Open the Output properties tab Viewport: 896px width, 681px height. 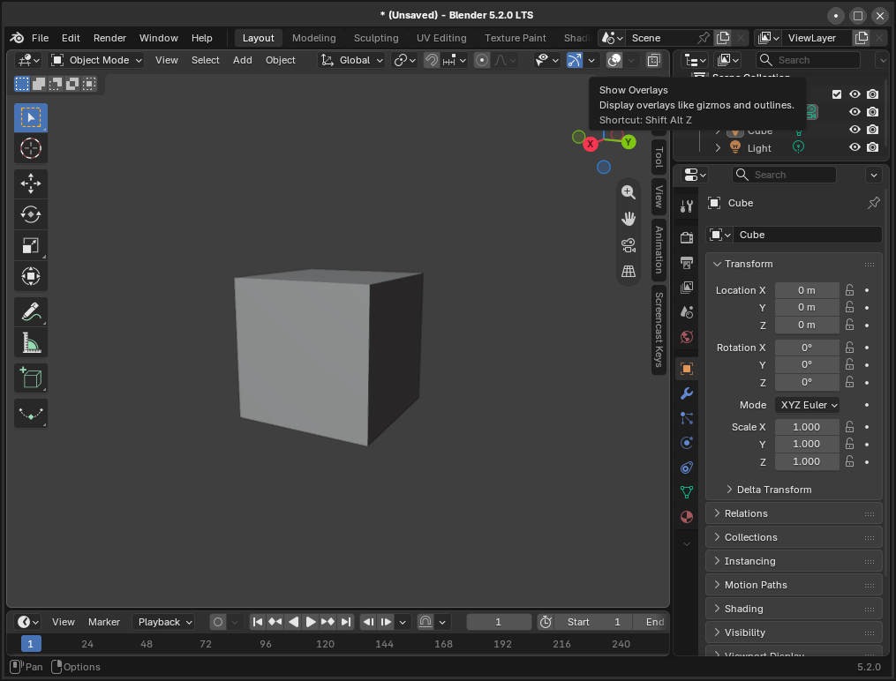(x=686, y=263)
